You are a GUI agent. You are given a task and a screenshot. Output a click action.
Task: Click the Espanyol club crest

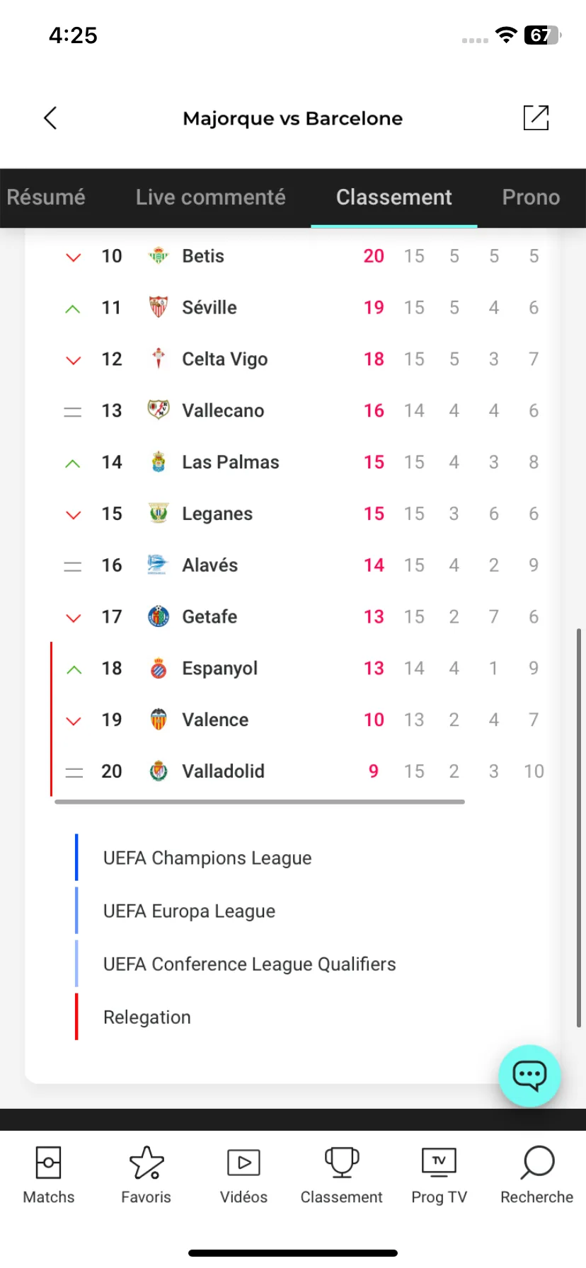[159, 669]
